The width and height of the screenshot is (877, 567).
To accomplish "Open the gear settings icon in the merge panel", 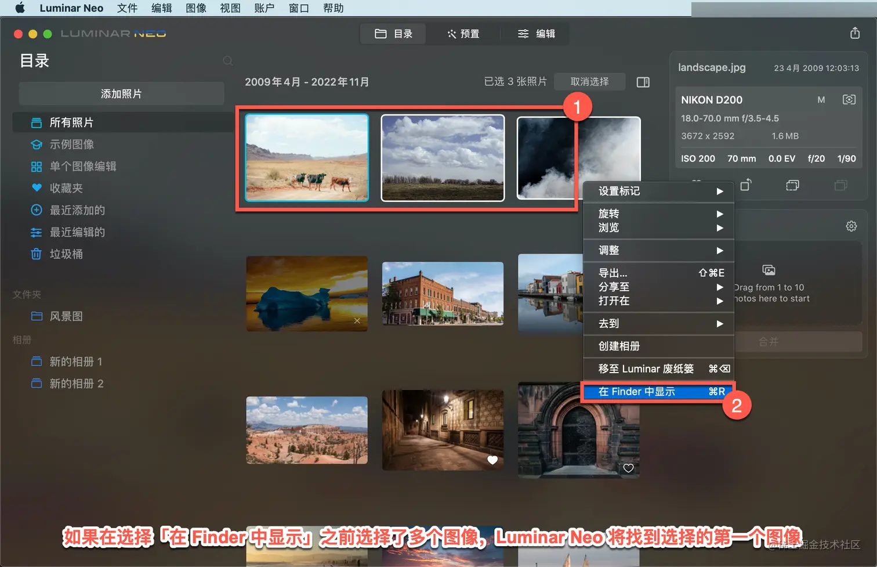I will coord(851,226).
